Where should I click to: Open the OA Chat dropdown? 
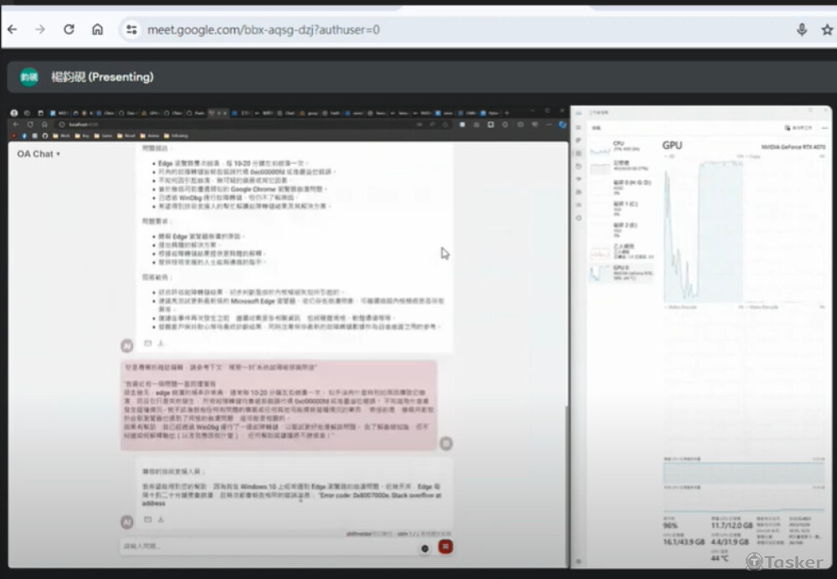39,154
